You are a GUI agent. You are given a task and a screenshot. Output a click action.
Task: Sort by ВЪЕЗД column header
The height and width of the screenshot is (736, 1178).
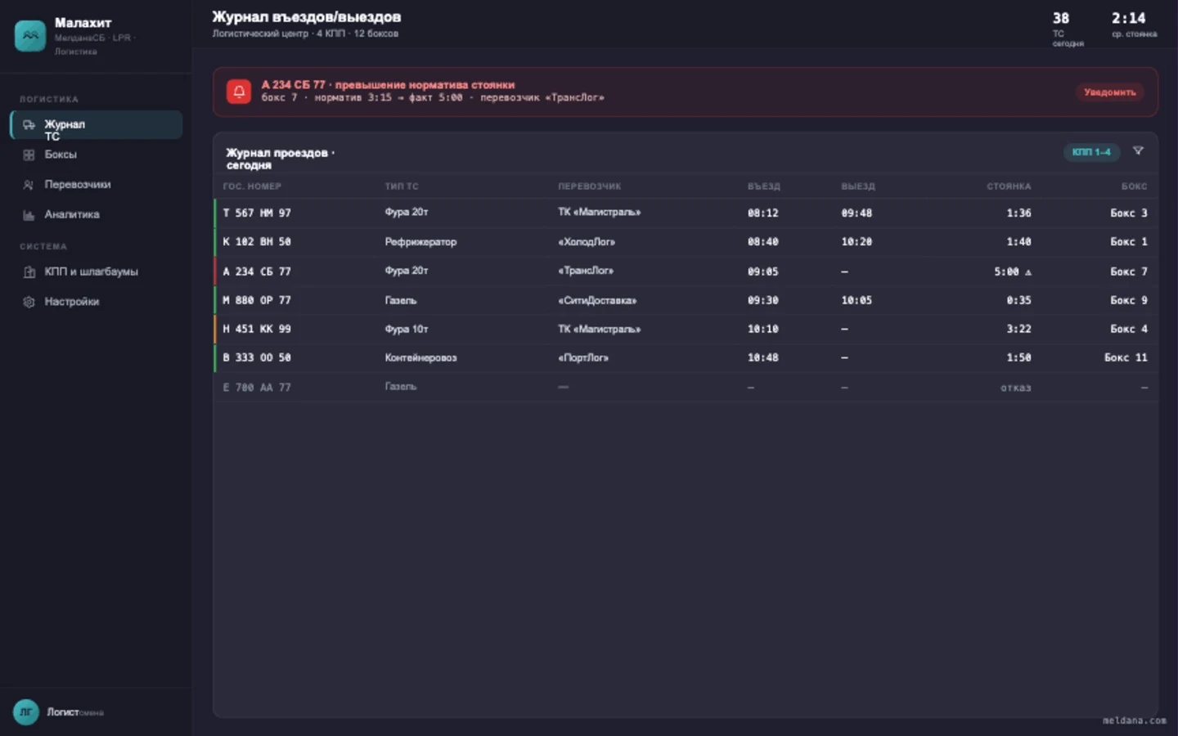pos(763,186)
